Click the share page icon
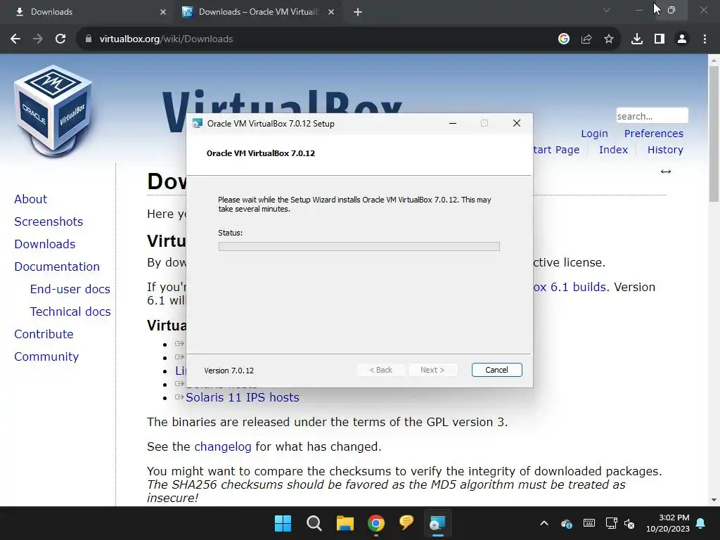Screen dimensions: 720x540 [x=586, y=39]
